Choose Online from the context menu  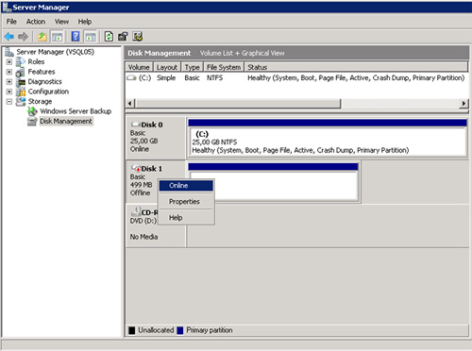[186, 186]
